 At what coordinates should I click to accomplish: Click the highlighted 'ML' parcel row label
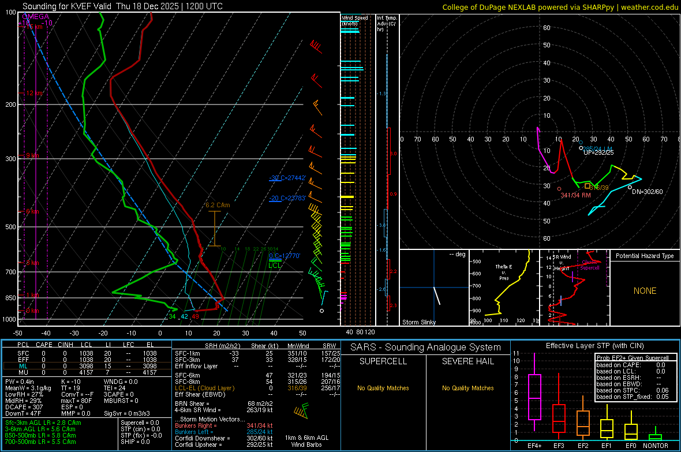pos(23,366)
